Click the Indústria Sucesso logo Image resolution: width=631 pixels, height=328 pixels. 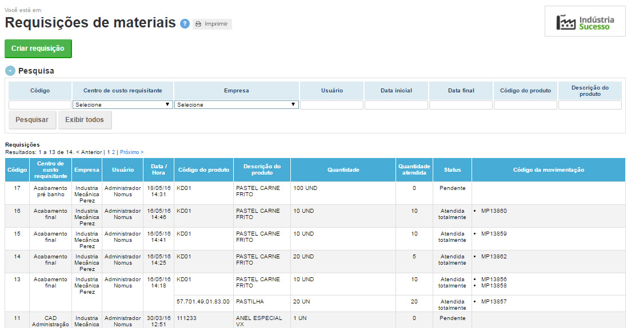pyautogui.click(x=585, y=22)
